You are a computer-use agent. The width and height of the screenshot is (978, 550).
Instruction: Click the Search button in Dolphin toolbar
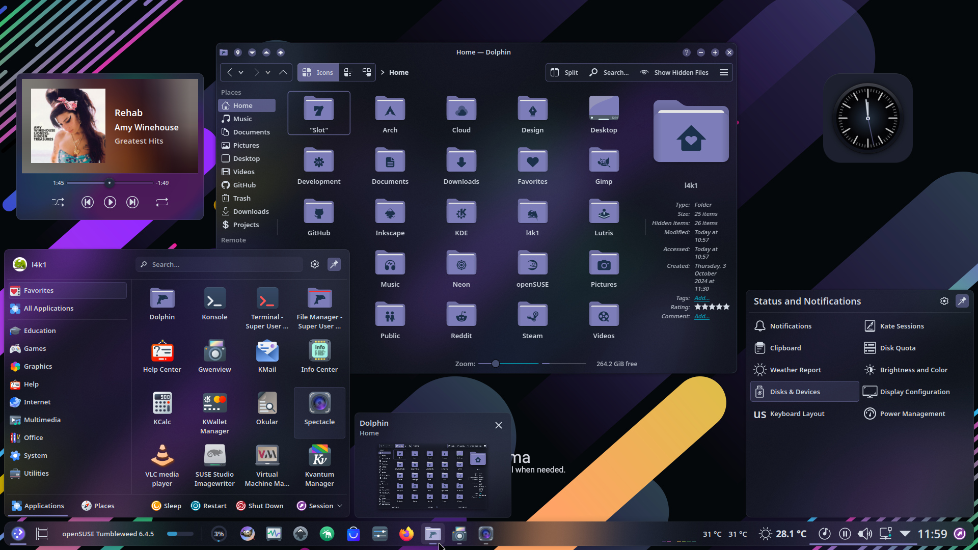[609, 72]
